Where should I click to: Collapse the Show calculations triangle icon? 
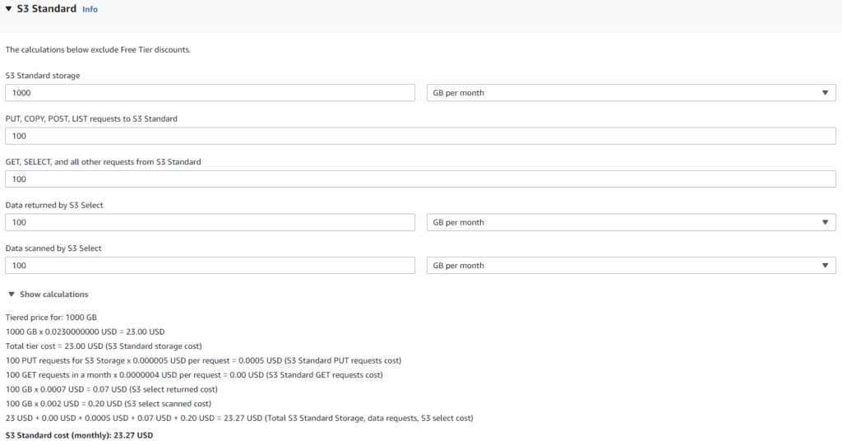pyautogui.click(x=12, y=294)
